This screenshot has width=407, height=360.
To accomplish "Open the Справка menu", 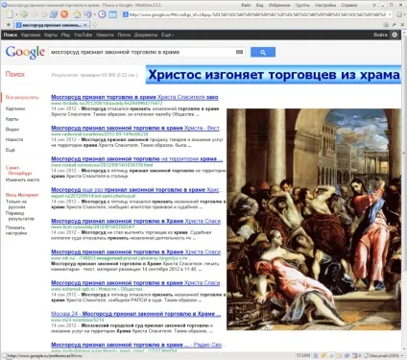I will tap(349, 5).
